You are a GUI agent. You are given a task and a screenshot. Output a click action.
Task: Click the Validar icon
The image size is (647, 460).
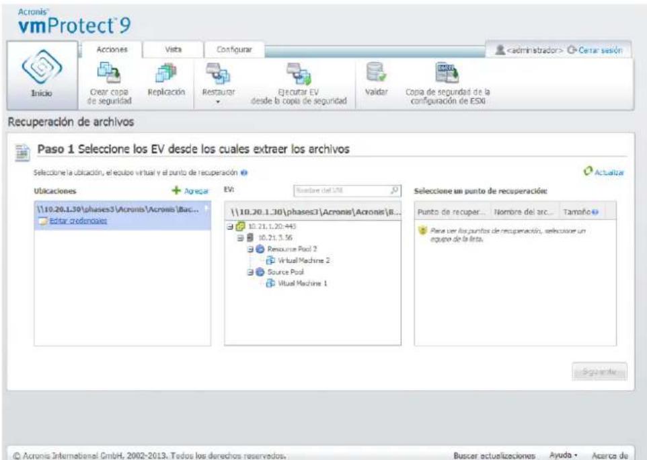(376, 73)
